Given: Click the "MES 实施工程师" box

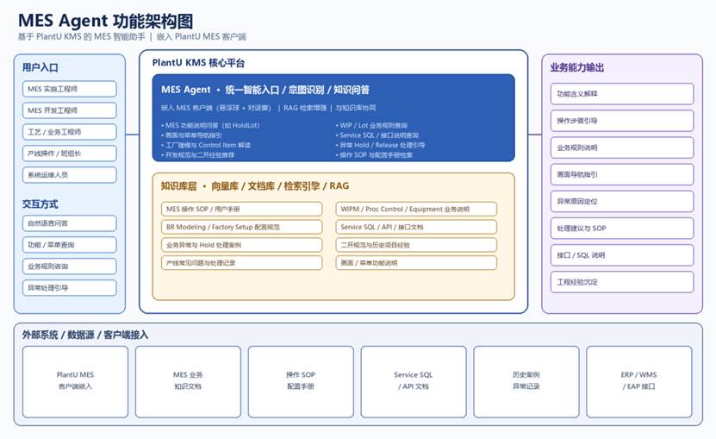Looking at the screenshot, I should coord(70,89).
